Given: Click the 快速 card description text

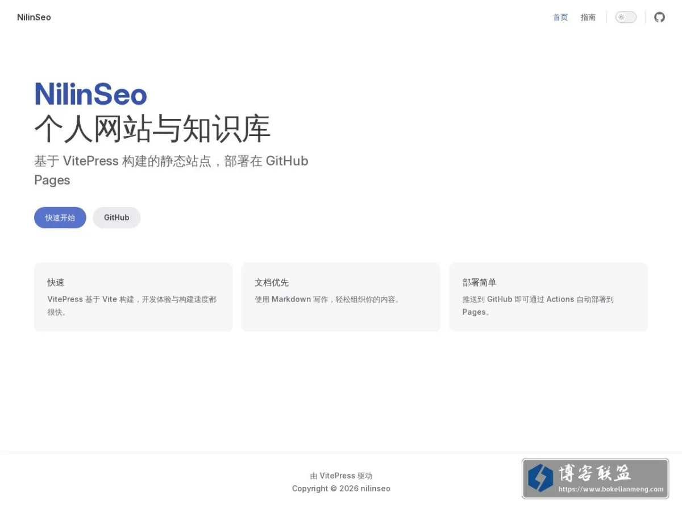Looking at the screenshot, I should click(x=132, y=305).
